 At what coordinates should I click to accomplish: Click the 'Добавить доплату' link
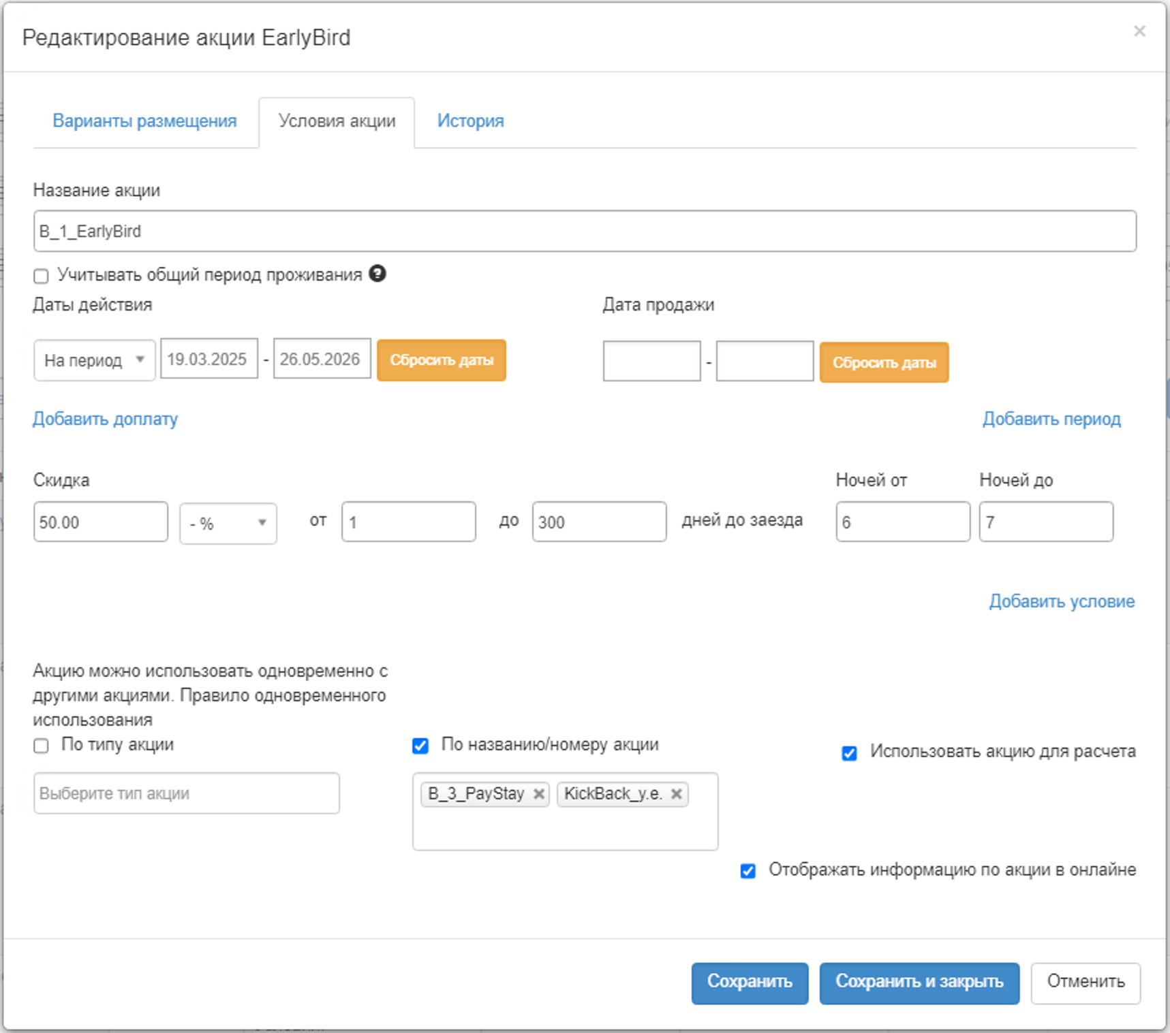point(106,419)
